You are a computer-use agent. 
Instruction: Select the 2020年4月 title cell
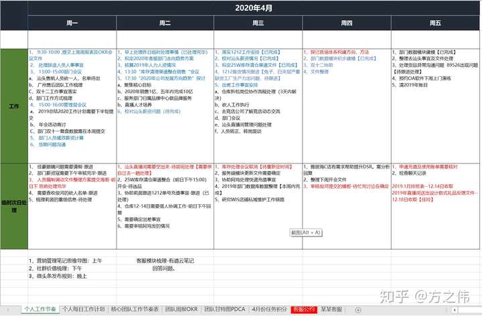click(254, 8)
